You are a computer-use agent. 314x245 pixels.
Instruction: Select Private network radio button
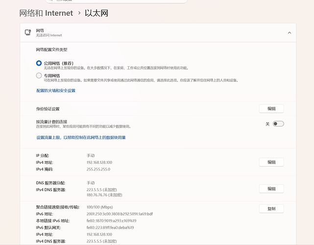(39, 75)
